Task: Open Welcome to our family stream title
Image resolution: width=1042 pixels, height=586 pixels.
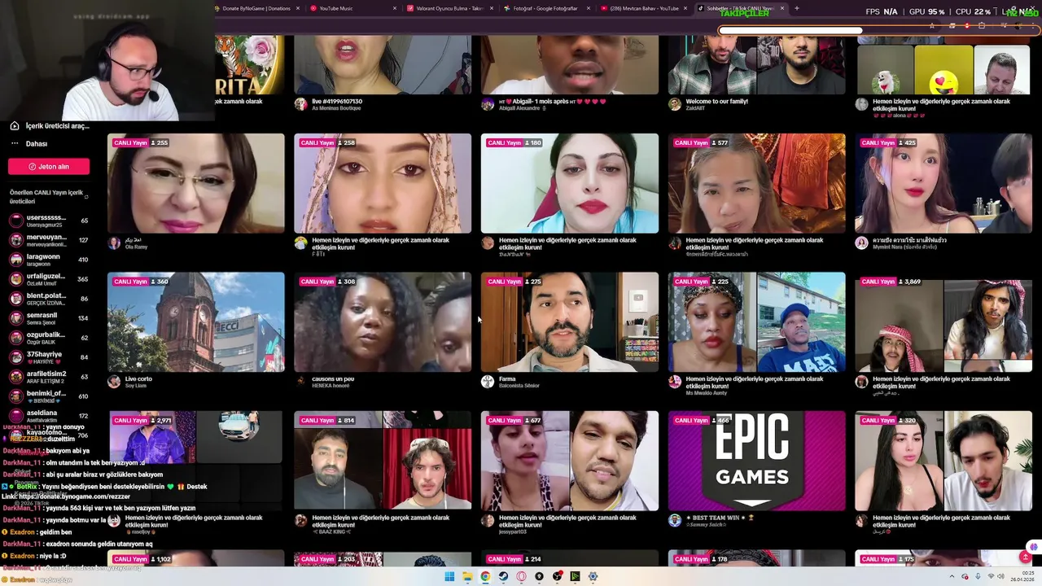Action: pyautogui.click(x=716, y=102)
